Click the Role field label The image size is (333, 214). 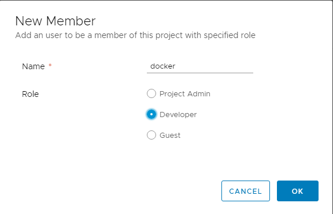pos(31,94)
